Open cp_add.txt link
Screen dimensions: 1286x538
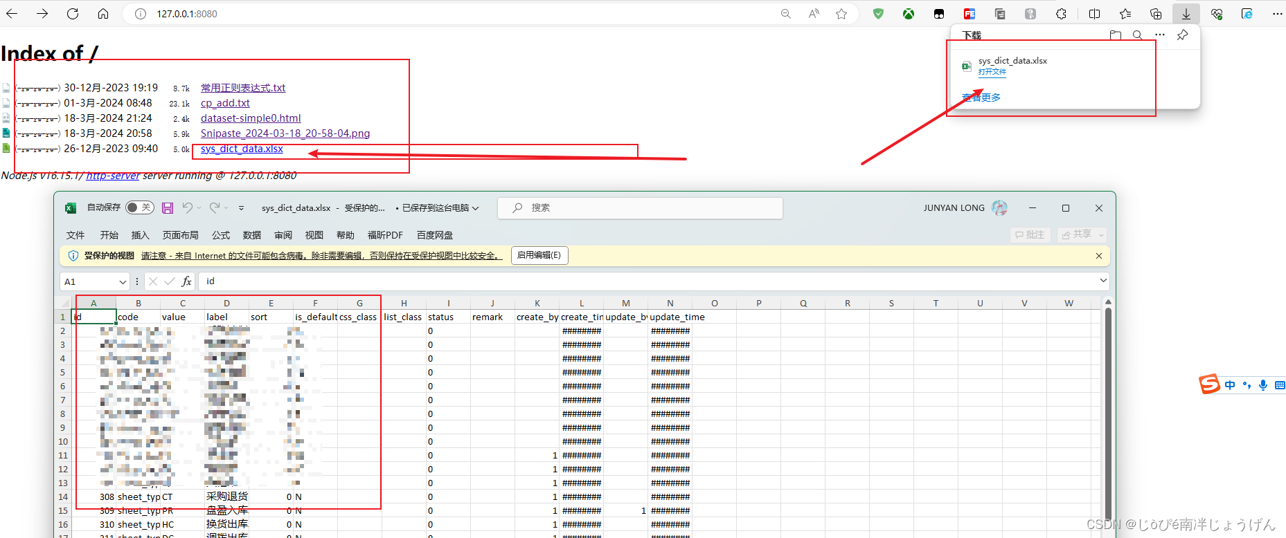click(225, 103)
